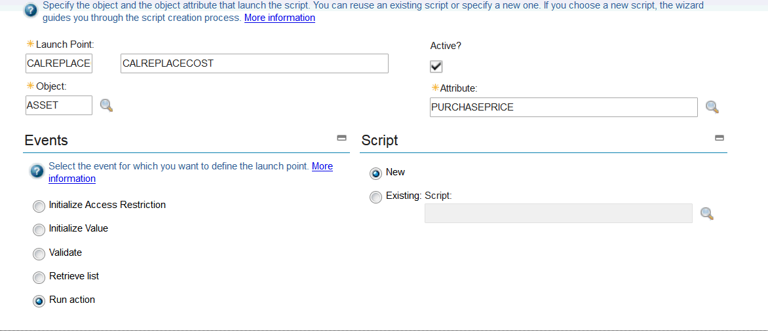Select the Retrieve list event

[x=39, y=277]
